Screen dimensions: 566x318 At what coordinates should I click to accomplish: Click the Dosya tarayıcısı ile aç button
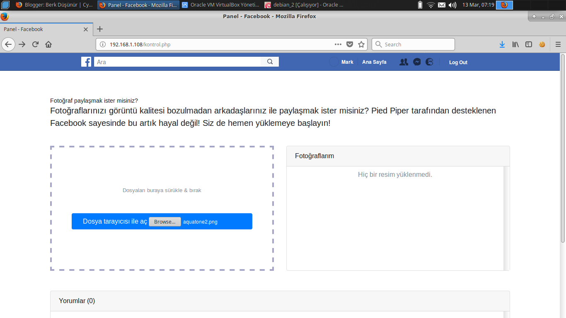tap(162, 221)
